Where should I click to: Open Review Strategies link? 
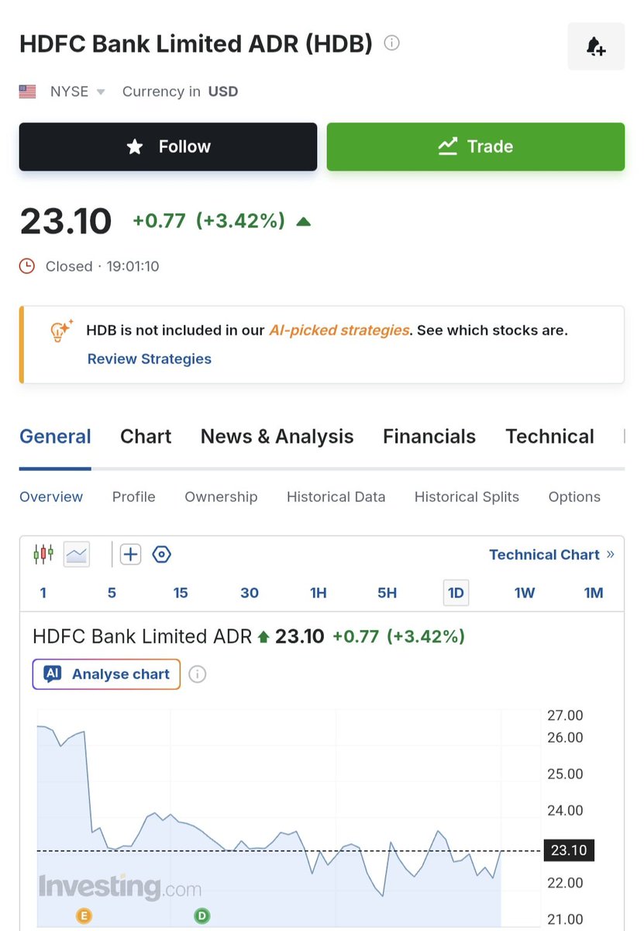[150, 358]
